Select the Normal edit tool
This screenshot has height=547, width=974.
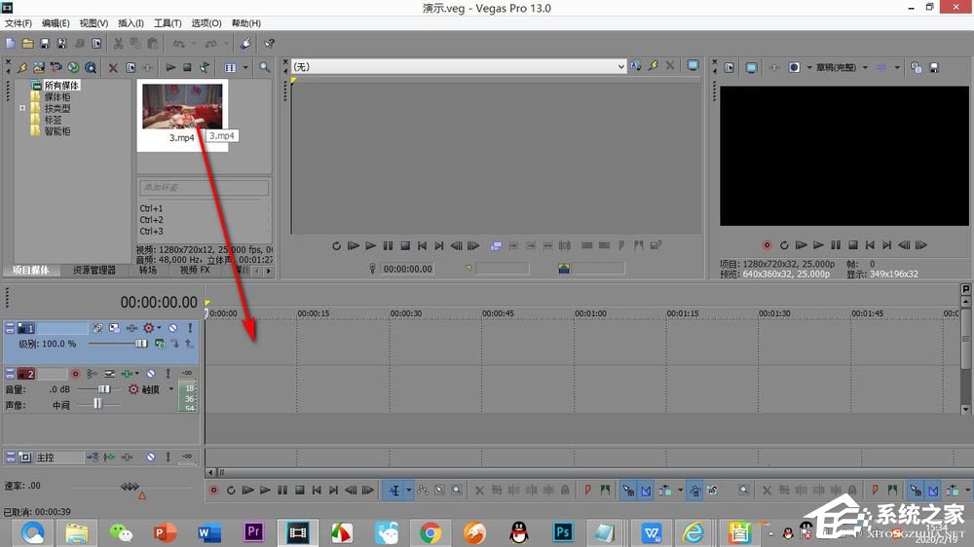pos(394,491)
